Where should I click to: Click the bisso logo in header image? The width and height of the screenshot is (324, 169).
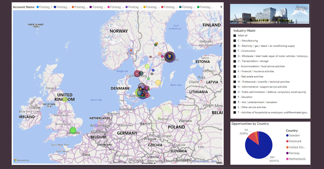[302, 8]
